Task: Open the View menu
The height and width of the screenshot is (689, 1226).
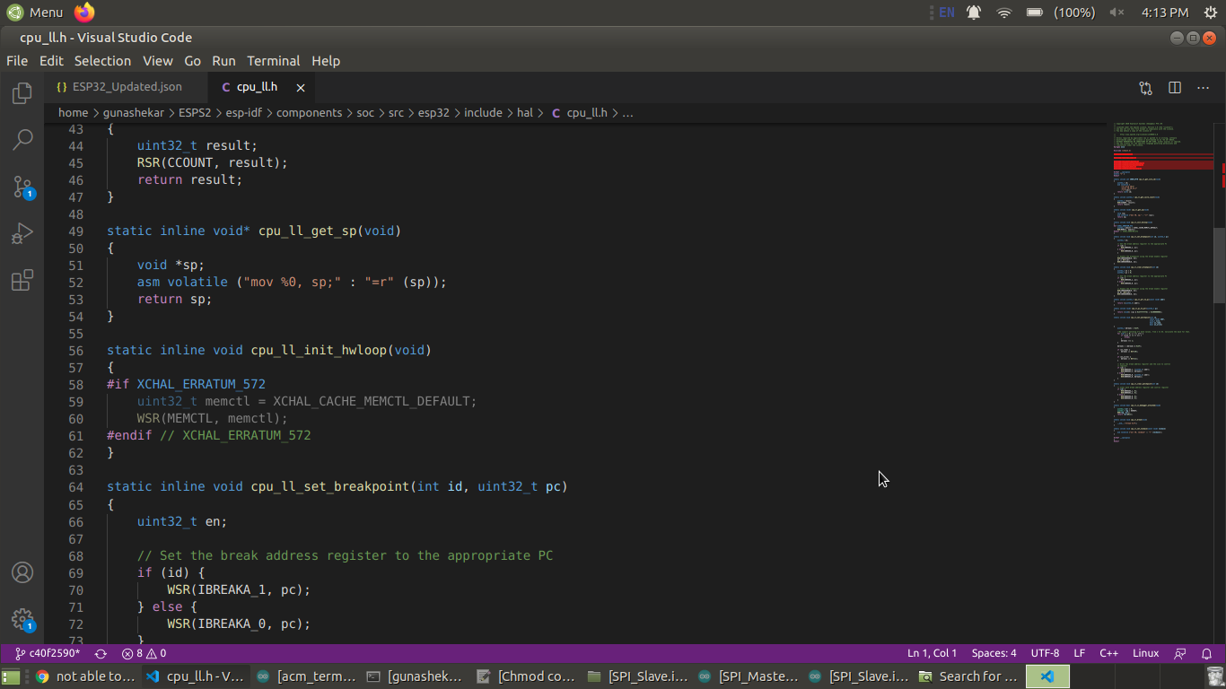Action: click(157, 61)
